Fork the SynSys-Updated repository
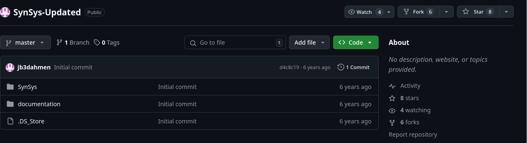The height and width of the screenshot is (143, 527). (x=418, y=12)
